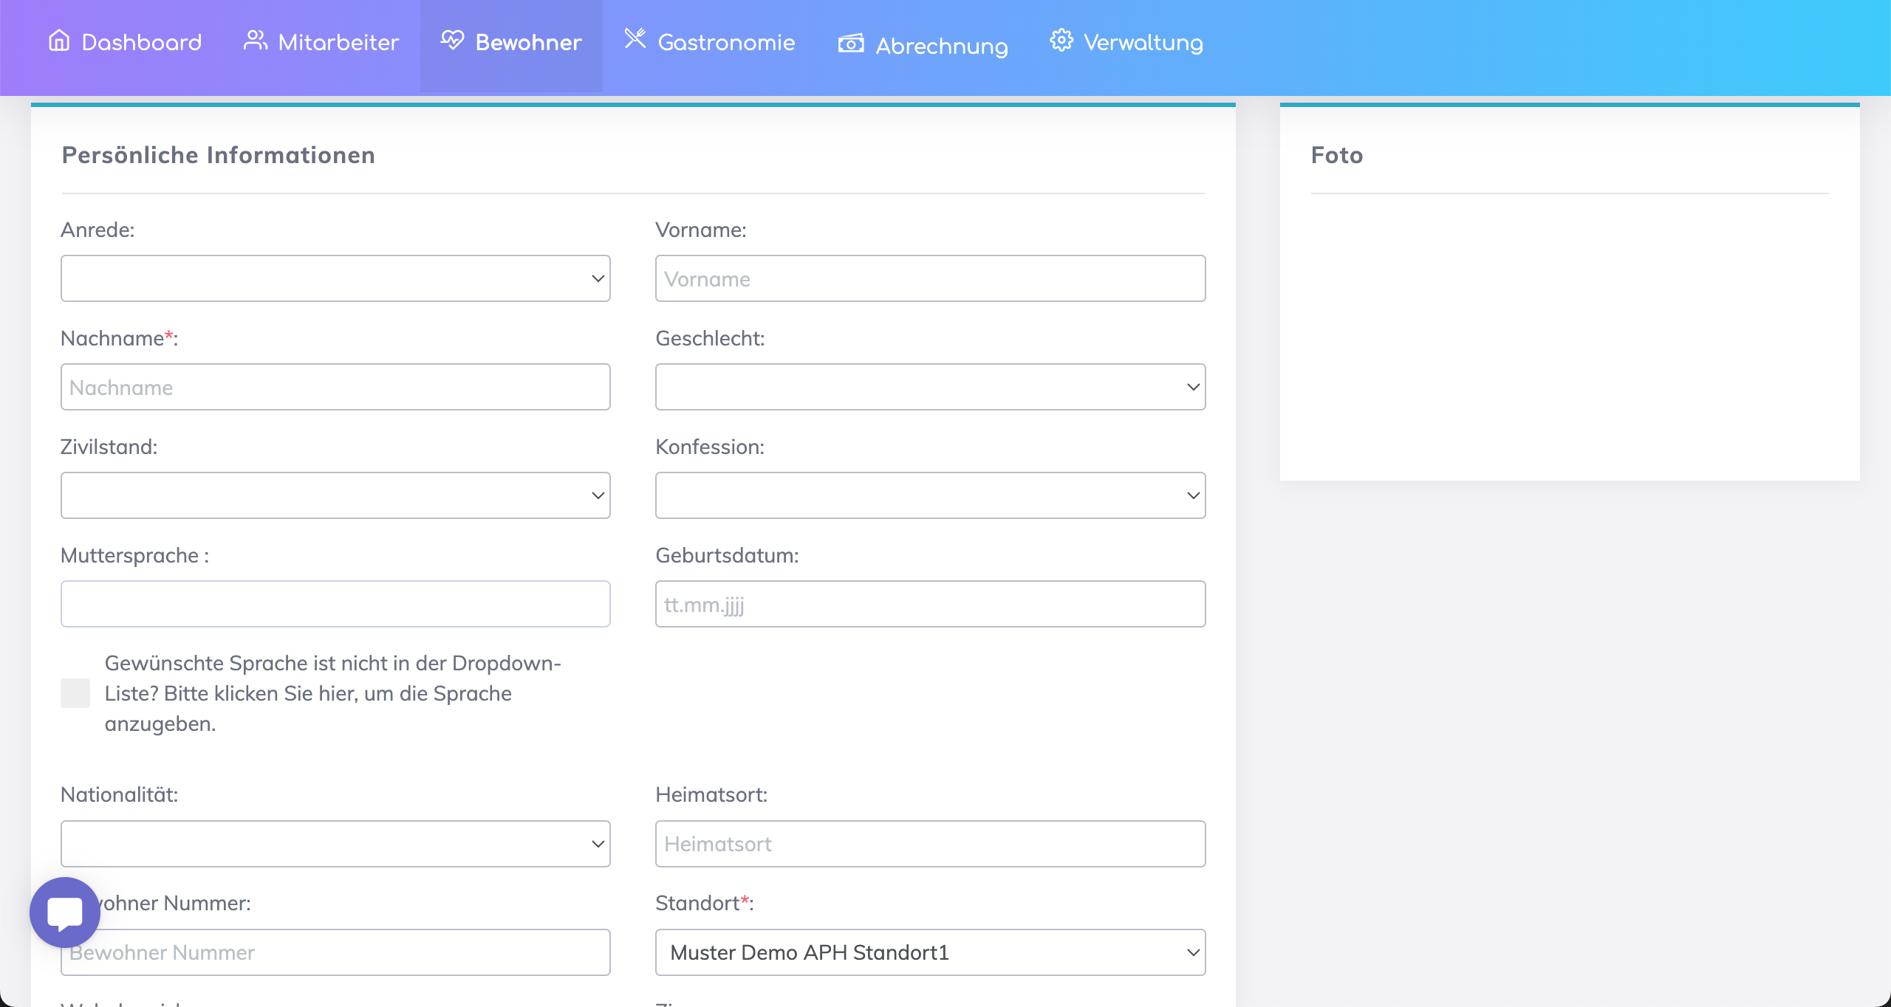Check the custom language checkbox
Screen dimensions: 1891x1007
click(x=75, y=693)
